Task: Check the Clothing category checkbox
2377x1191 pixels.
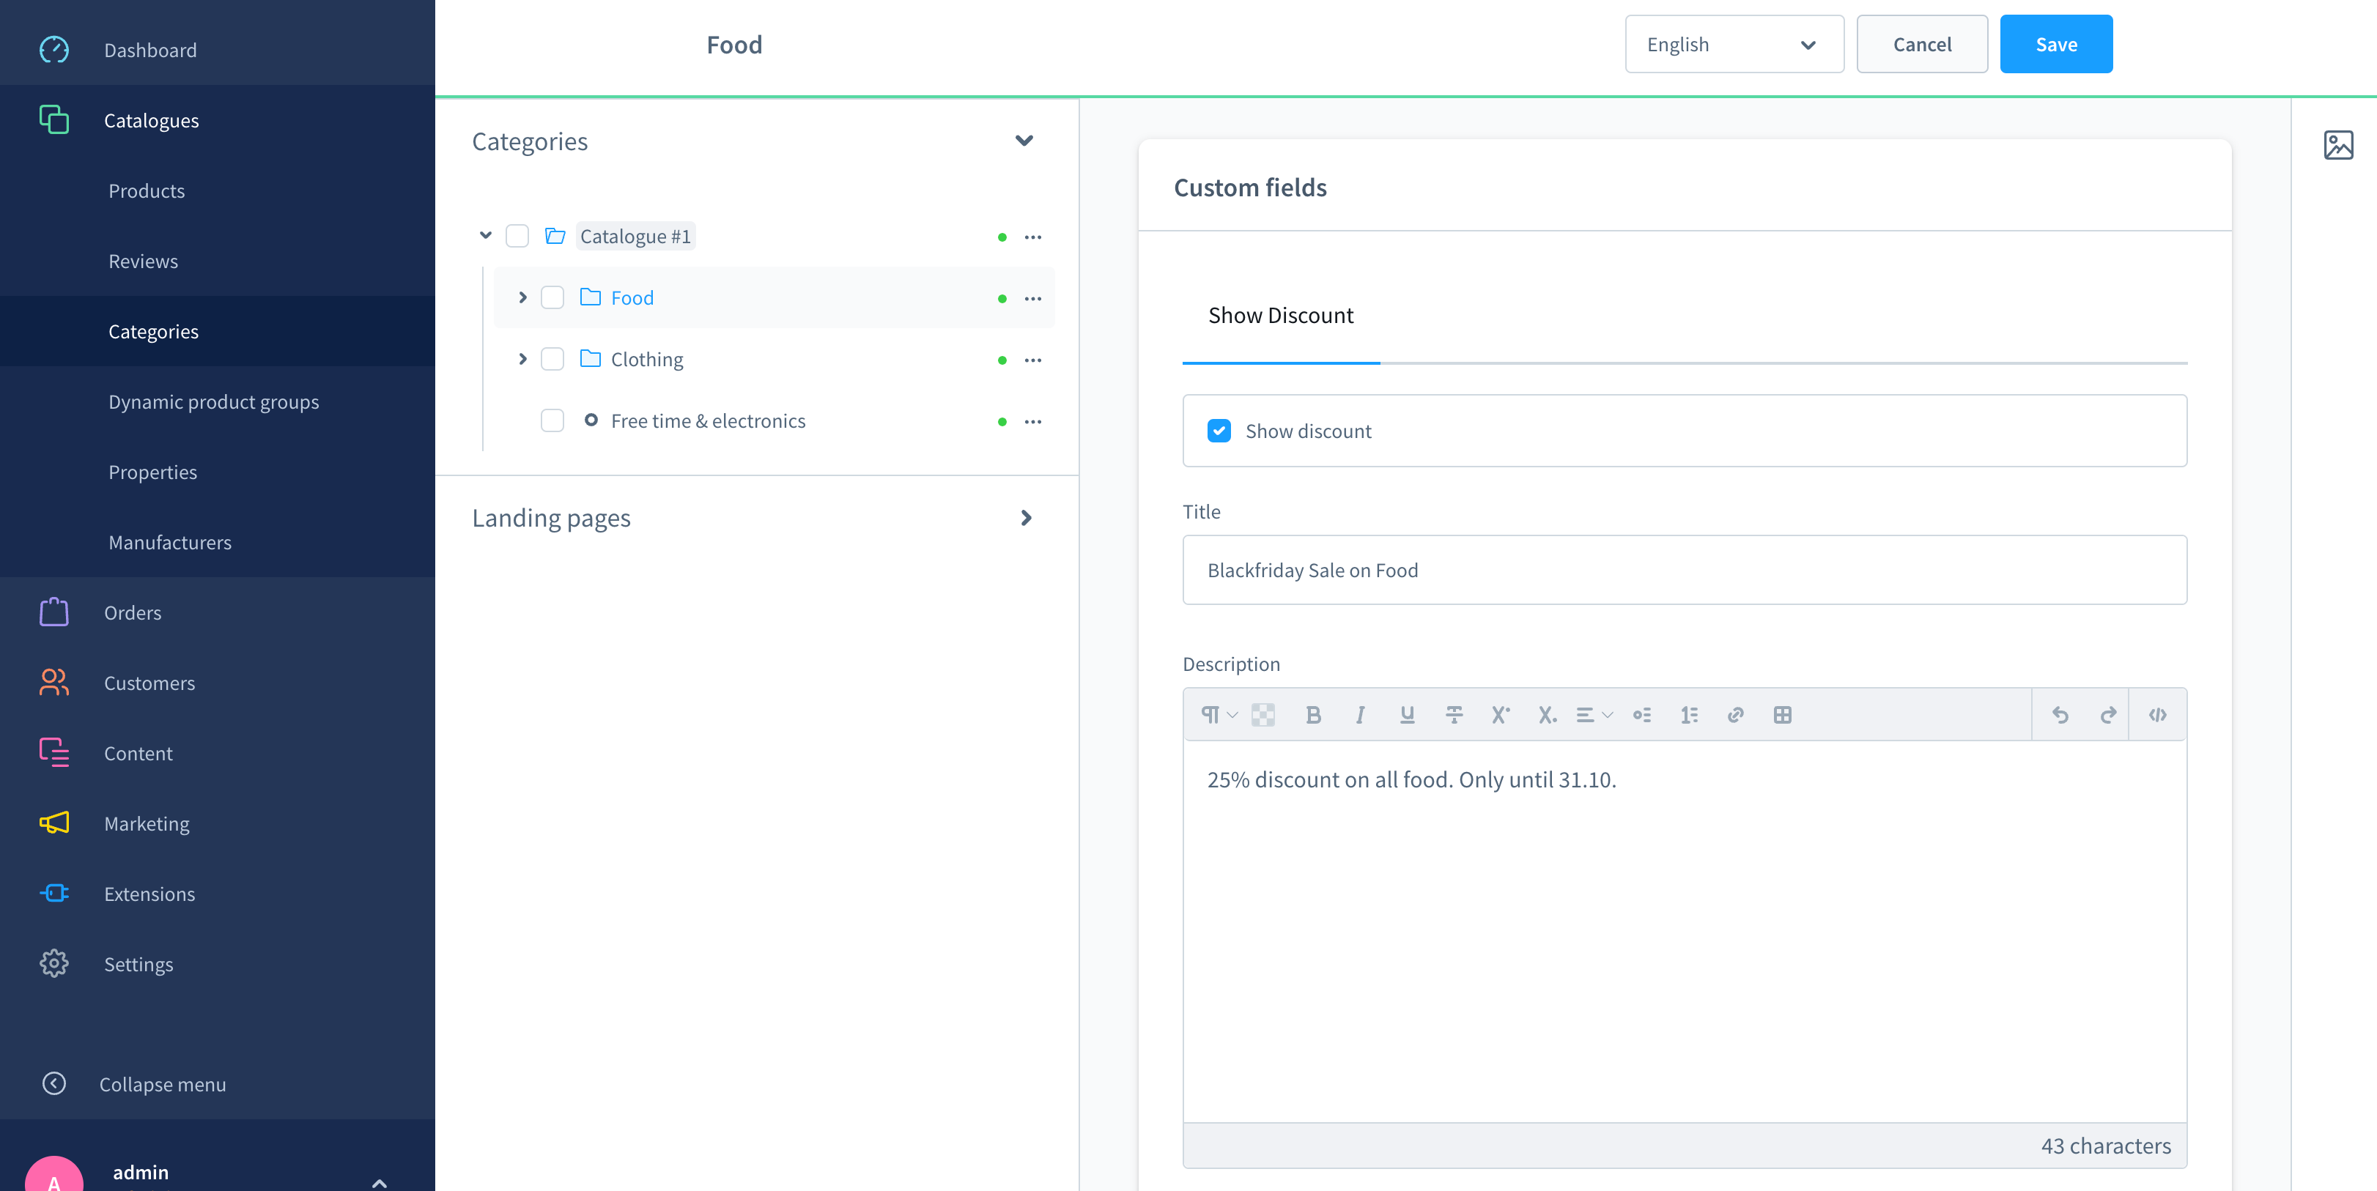Action: point(552,359)
